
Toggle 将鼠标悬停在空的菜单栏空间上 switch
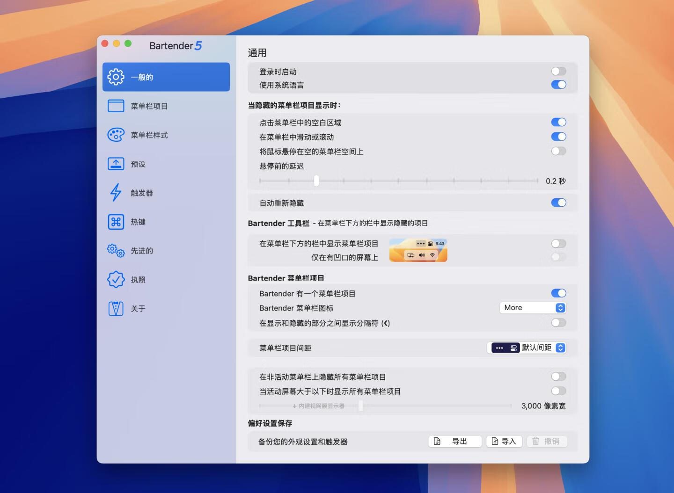pyautogui.click(x=558, y=151)
